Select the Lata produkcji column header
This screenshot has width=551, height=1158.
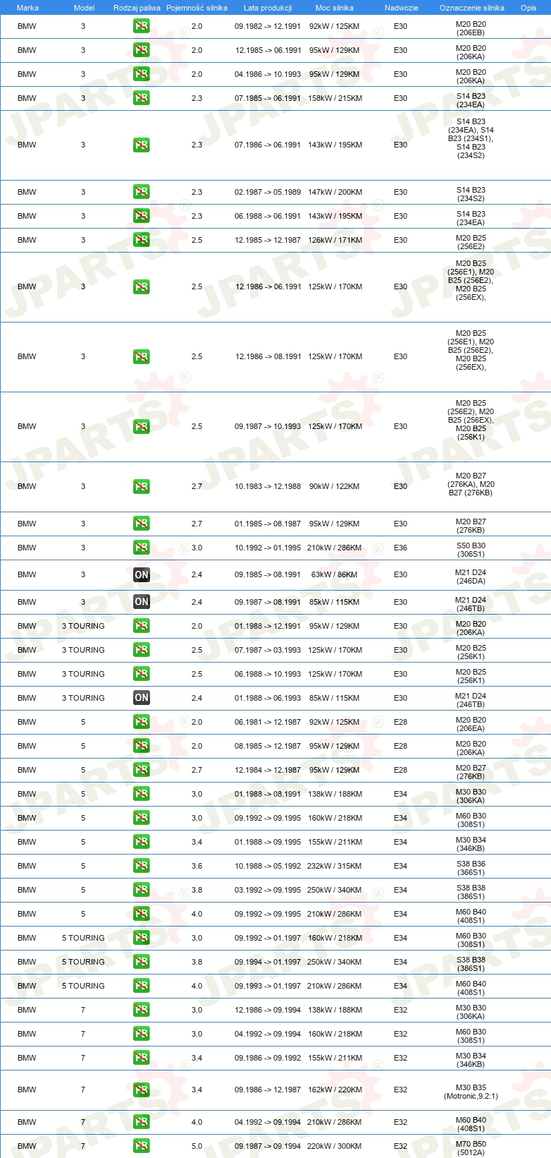click(268, 8)
